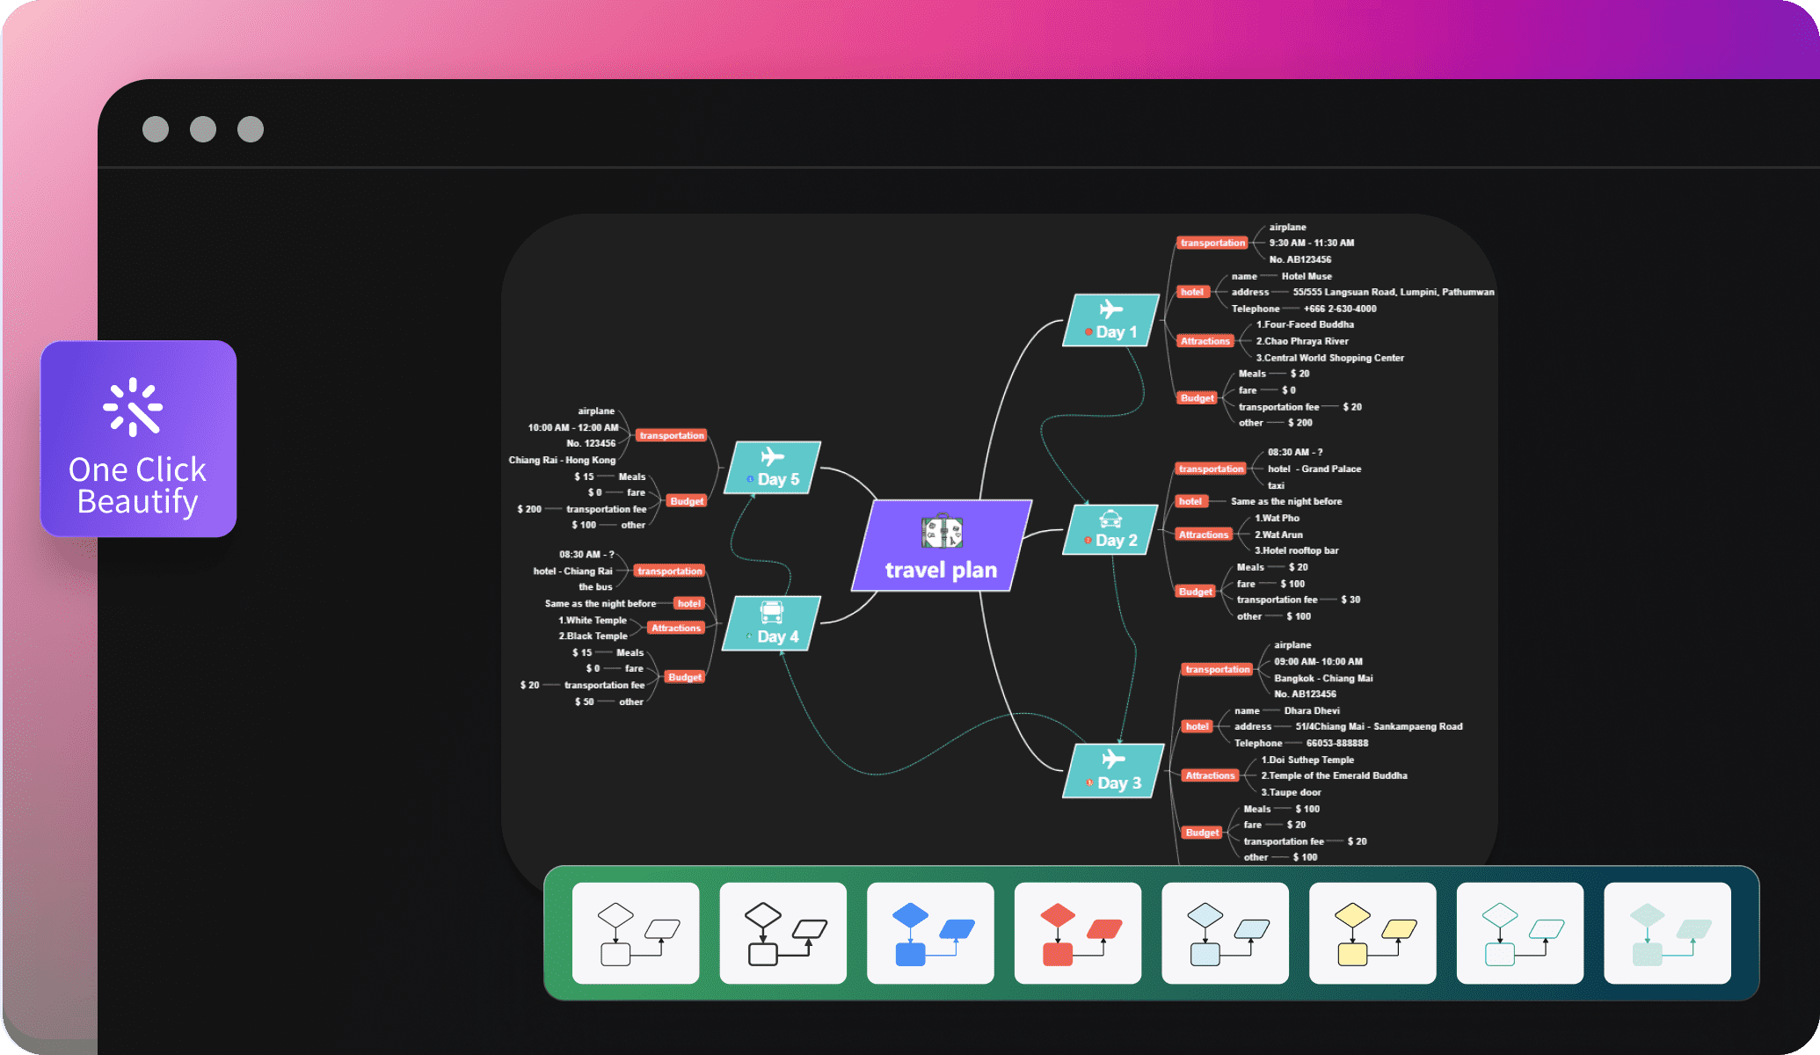Click '3.Central World Shopping Center' text
The height and width of the screenshot is (1055, 1820).
1329,358
